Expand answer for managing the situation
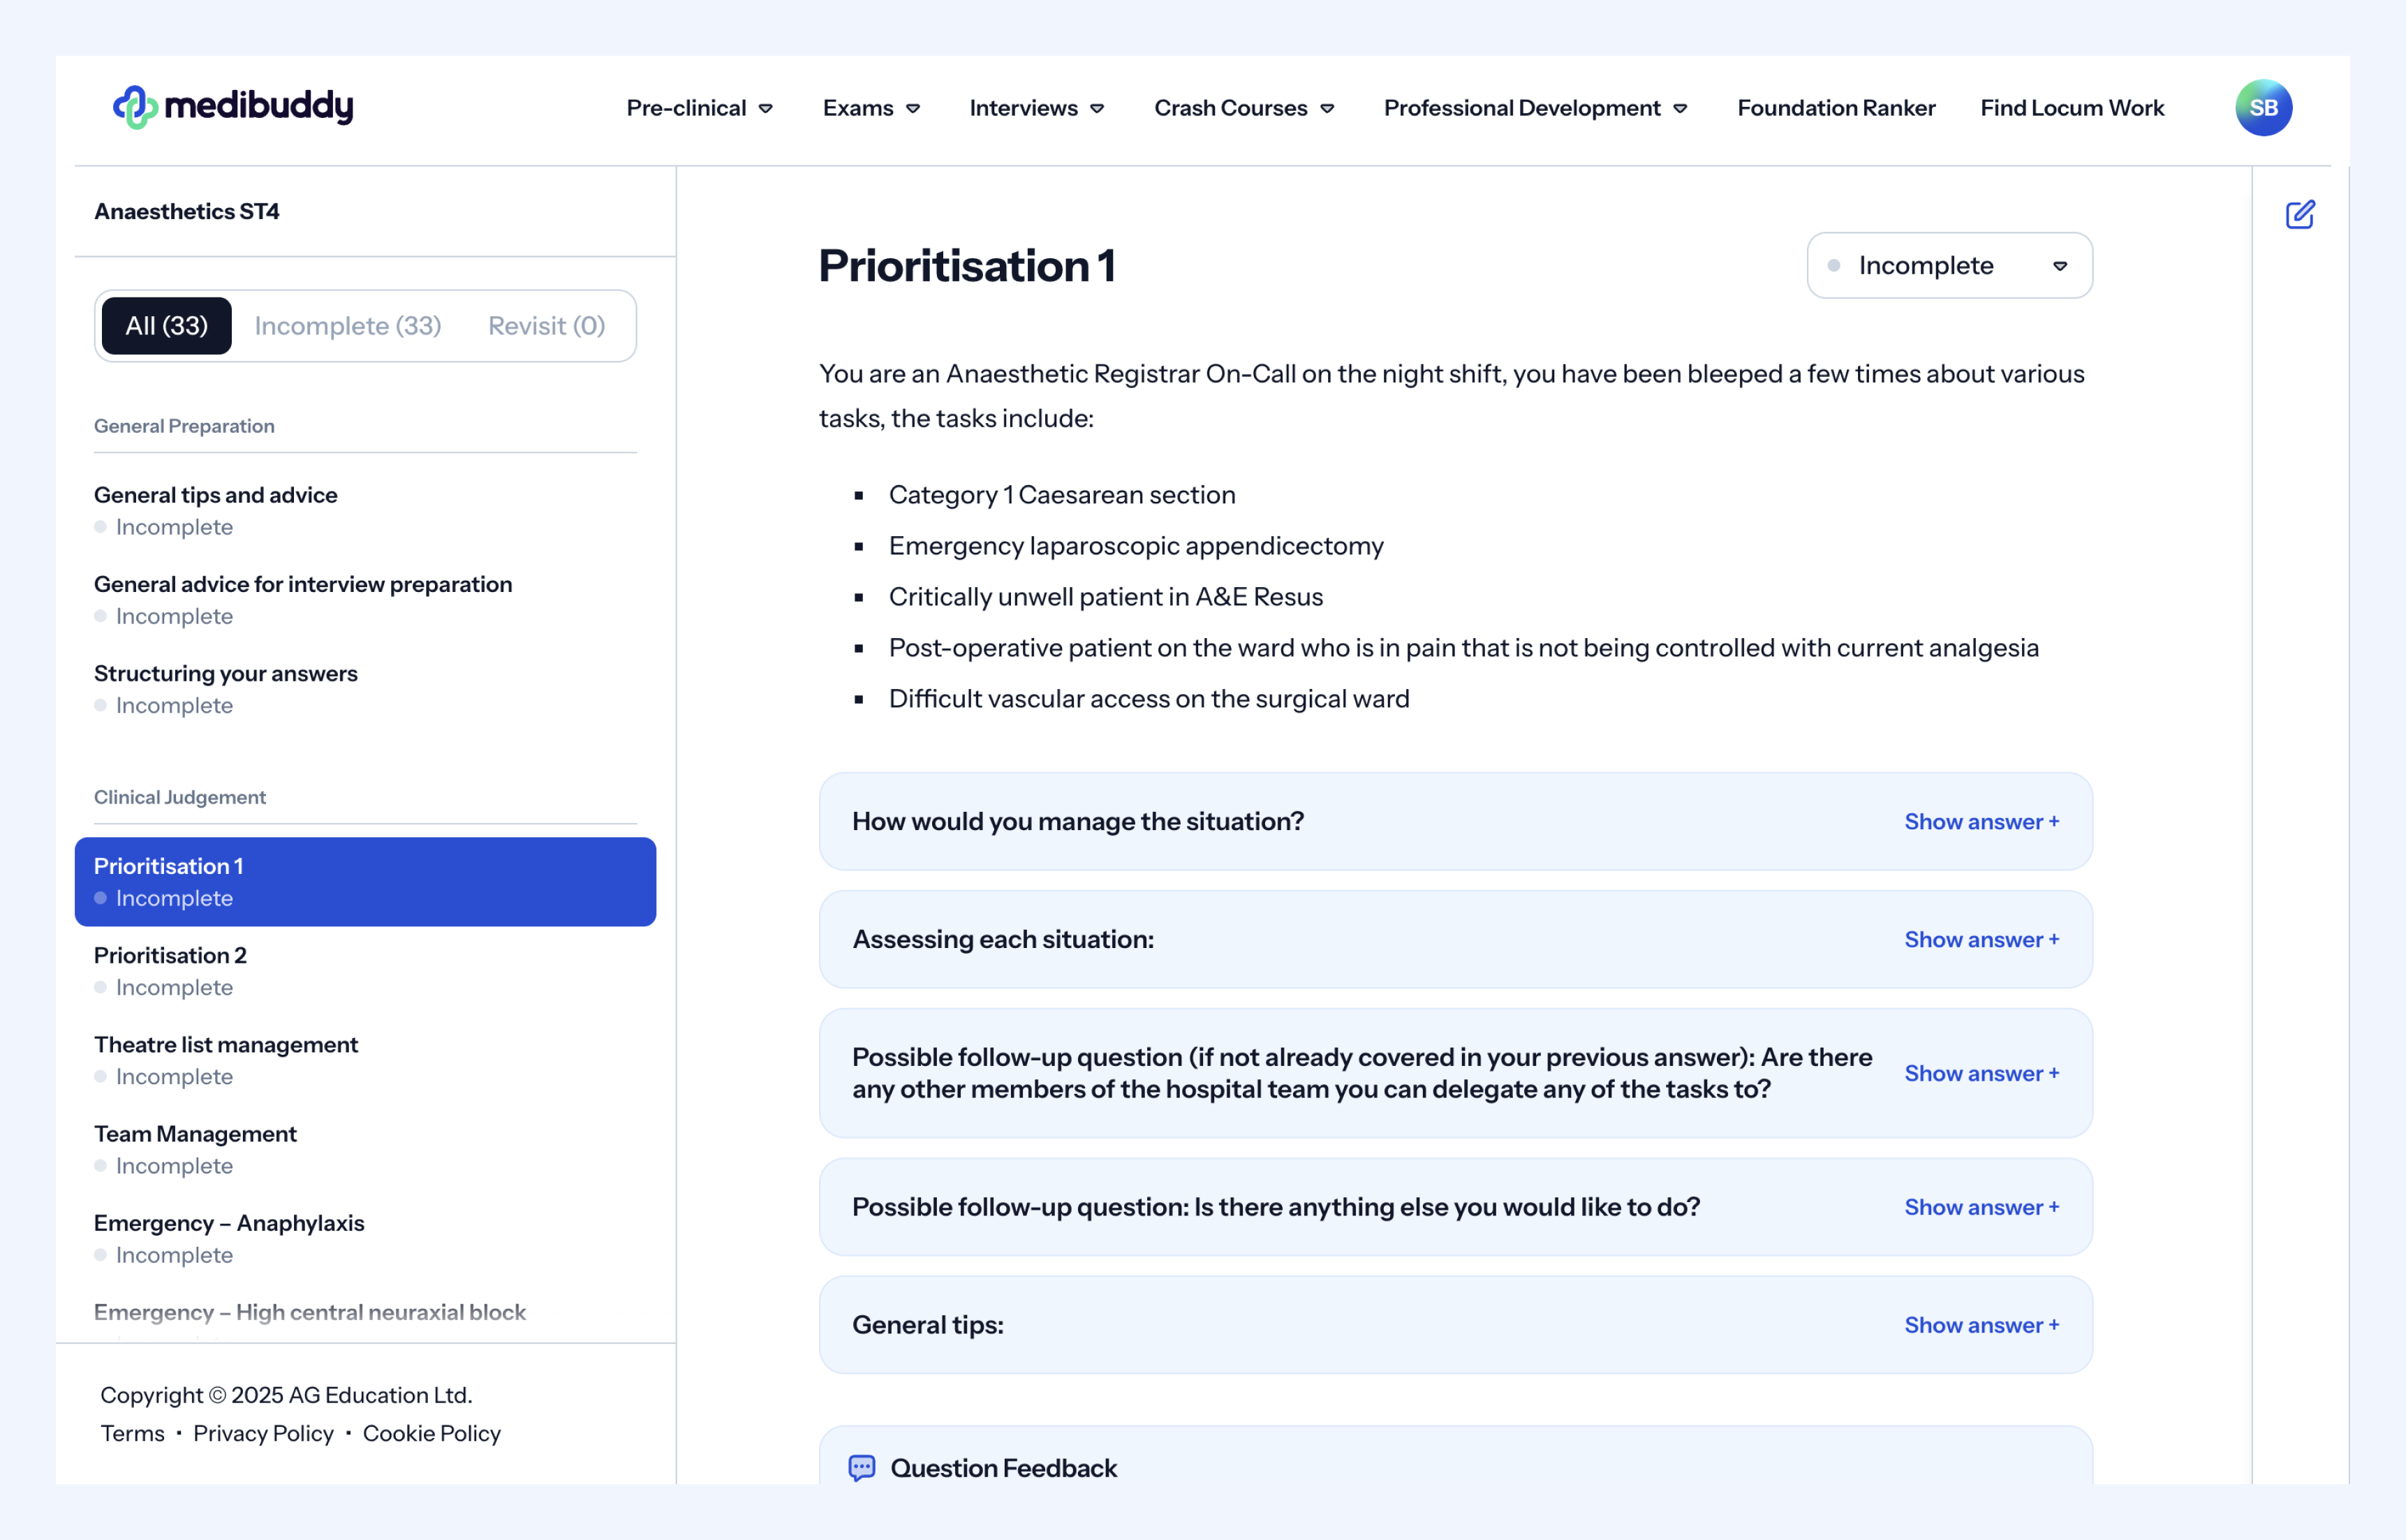Viewport: 2406px width, 1540px height. coord(1981,822)
